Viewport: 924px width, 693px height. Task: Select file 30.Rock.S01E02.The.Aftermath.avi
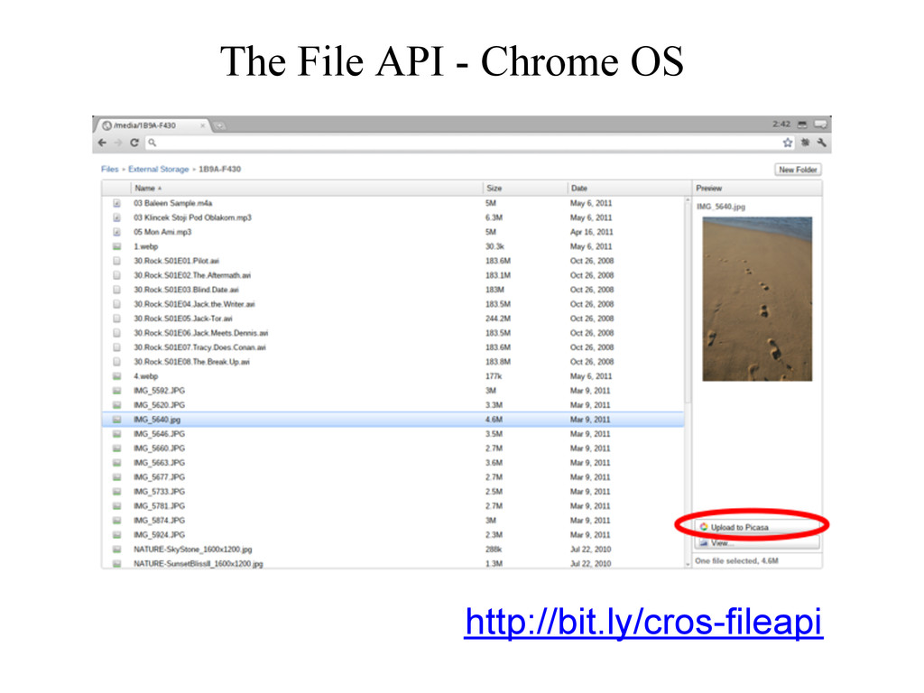click(393, 275)
